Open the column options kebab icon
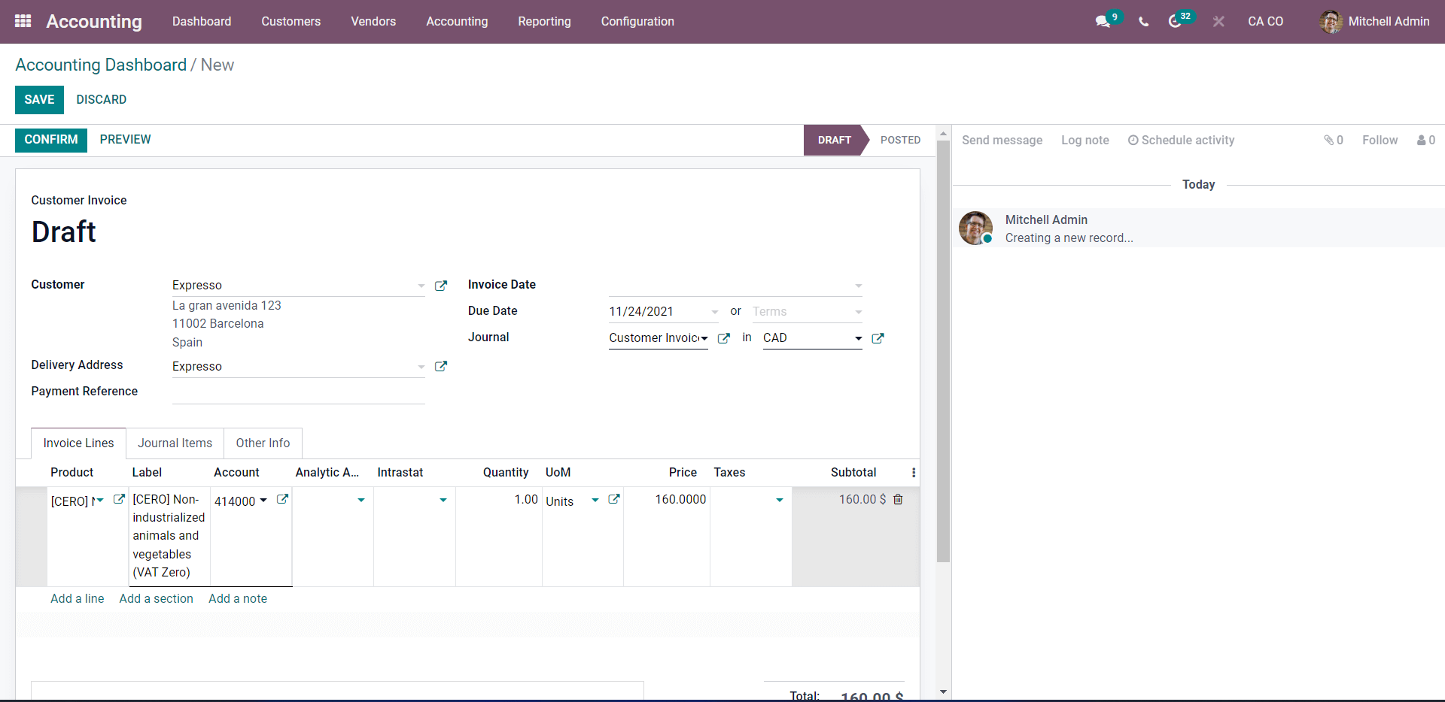 click(914, 473)
